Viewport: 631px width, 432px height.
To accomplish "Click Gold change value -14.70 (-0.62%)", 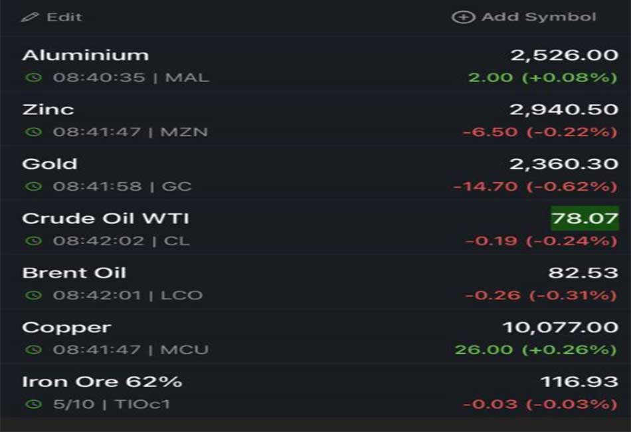I will click(x=535, y=186).
